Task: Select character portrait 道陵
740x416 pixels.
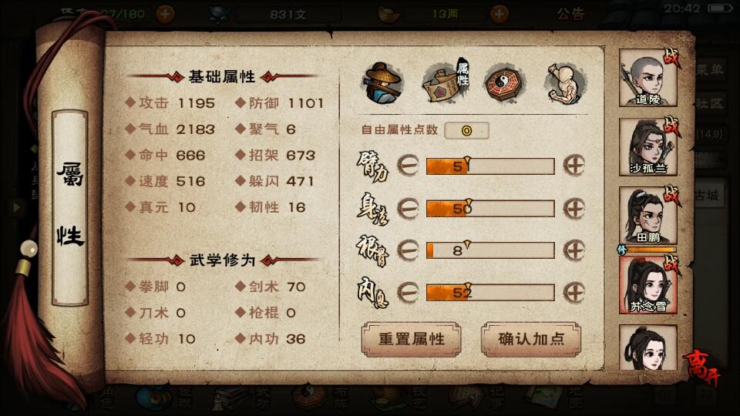Action: pos(648,79)
